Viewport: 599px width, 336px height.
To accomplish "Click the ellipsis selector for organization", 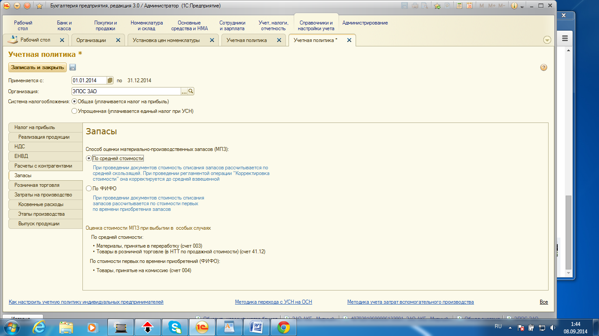I will pos(184,91).
